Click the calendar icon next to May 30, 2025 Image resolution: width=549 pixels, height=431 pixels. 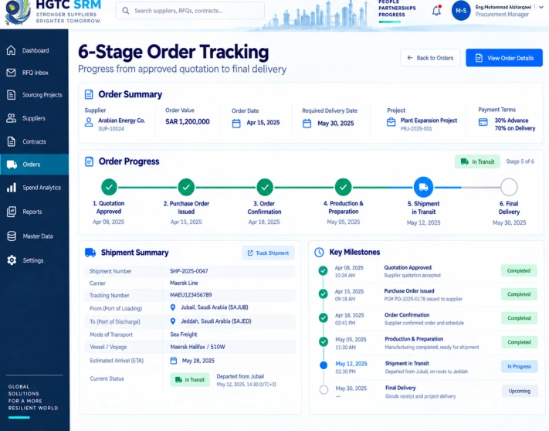[x=307, y=124]
